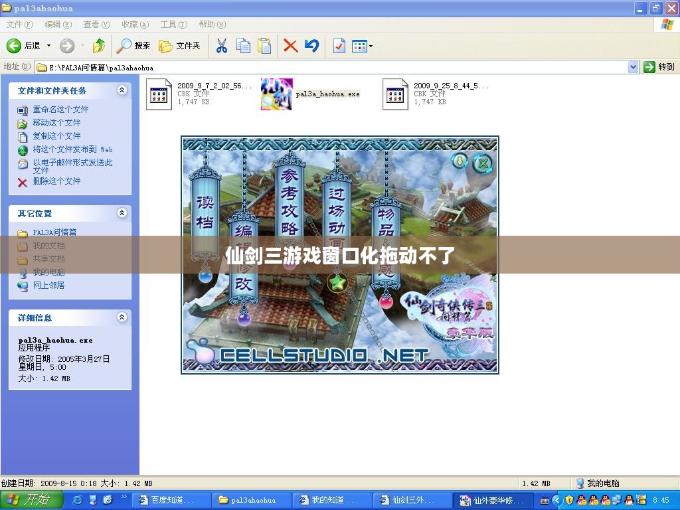680x510 pixels.
Task: Collapse the 详细信息 panel
Action: (122, 317)
